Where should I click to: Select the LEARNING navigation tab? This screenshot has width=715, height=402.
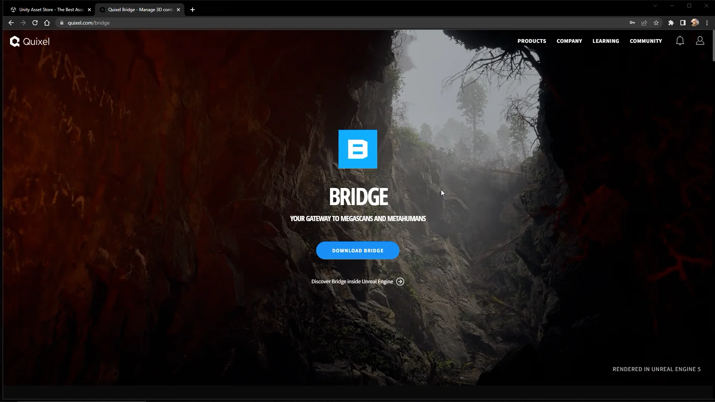(606, 41)
